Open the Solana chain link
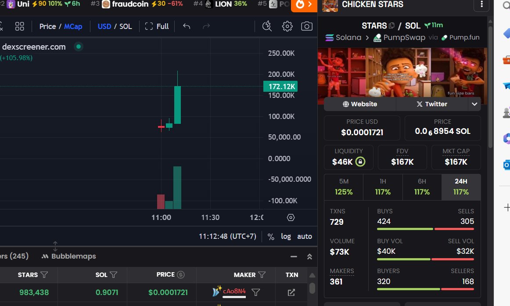 tap(344, 37)
